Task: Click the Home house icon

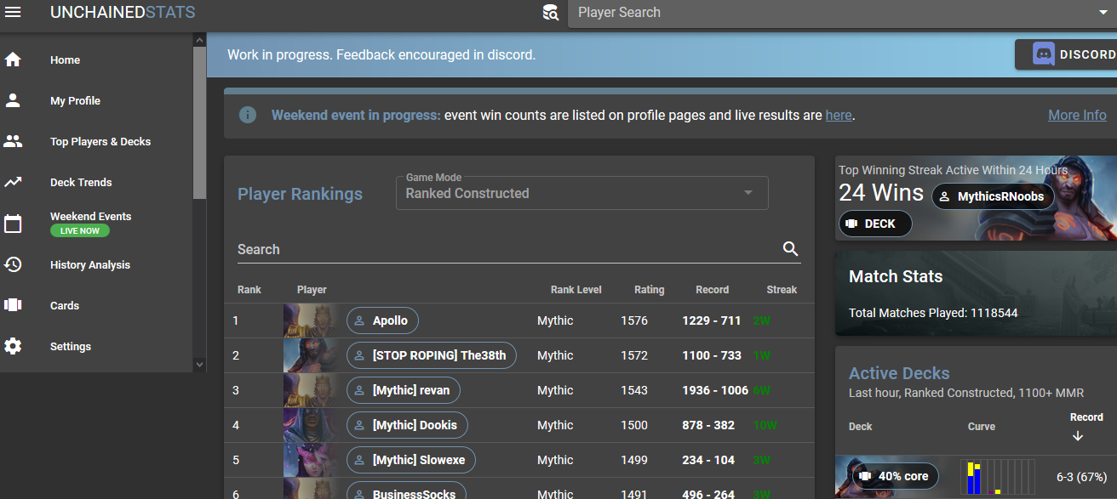Action: tap(13, 60)
